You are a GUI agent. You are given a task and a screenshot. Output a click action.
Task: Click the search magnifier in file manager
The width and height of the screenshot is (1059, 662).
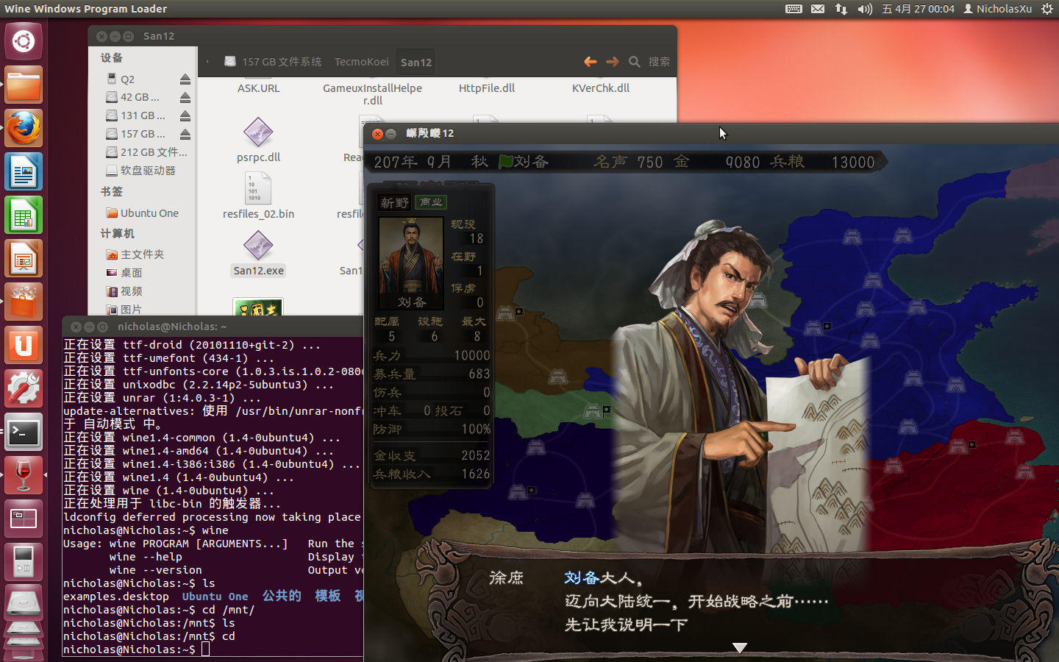[634, 62]
